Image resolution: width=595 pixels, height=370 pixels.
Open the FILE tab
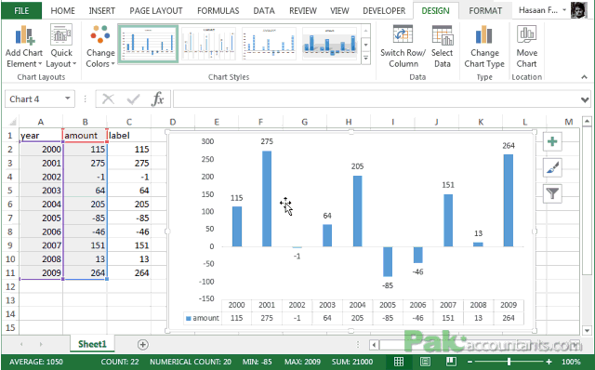21,10
